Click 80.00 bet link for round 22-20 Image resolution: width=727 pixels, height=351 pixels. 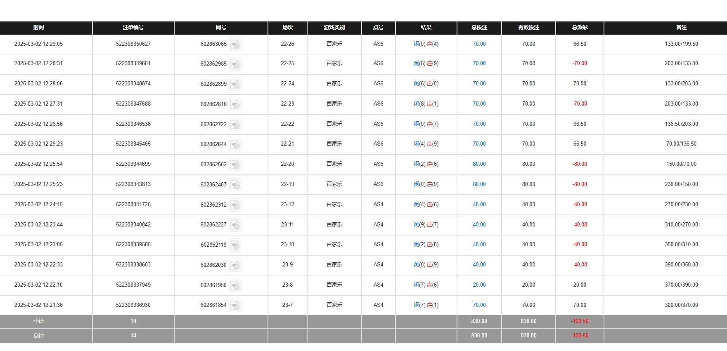tap(479, 164)
